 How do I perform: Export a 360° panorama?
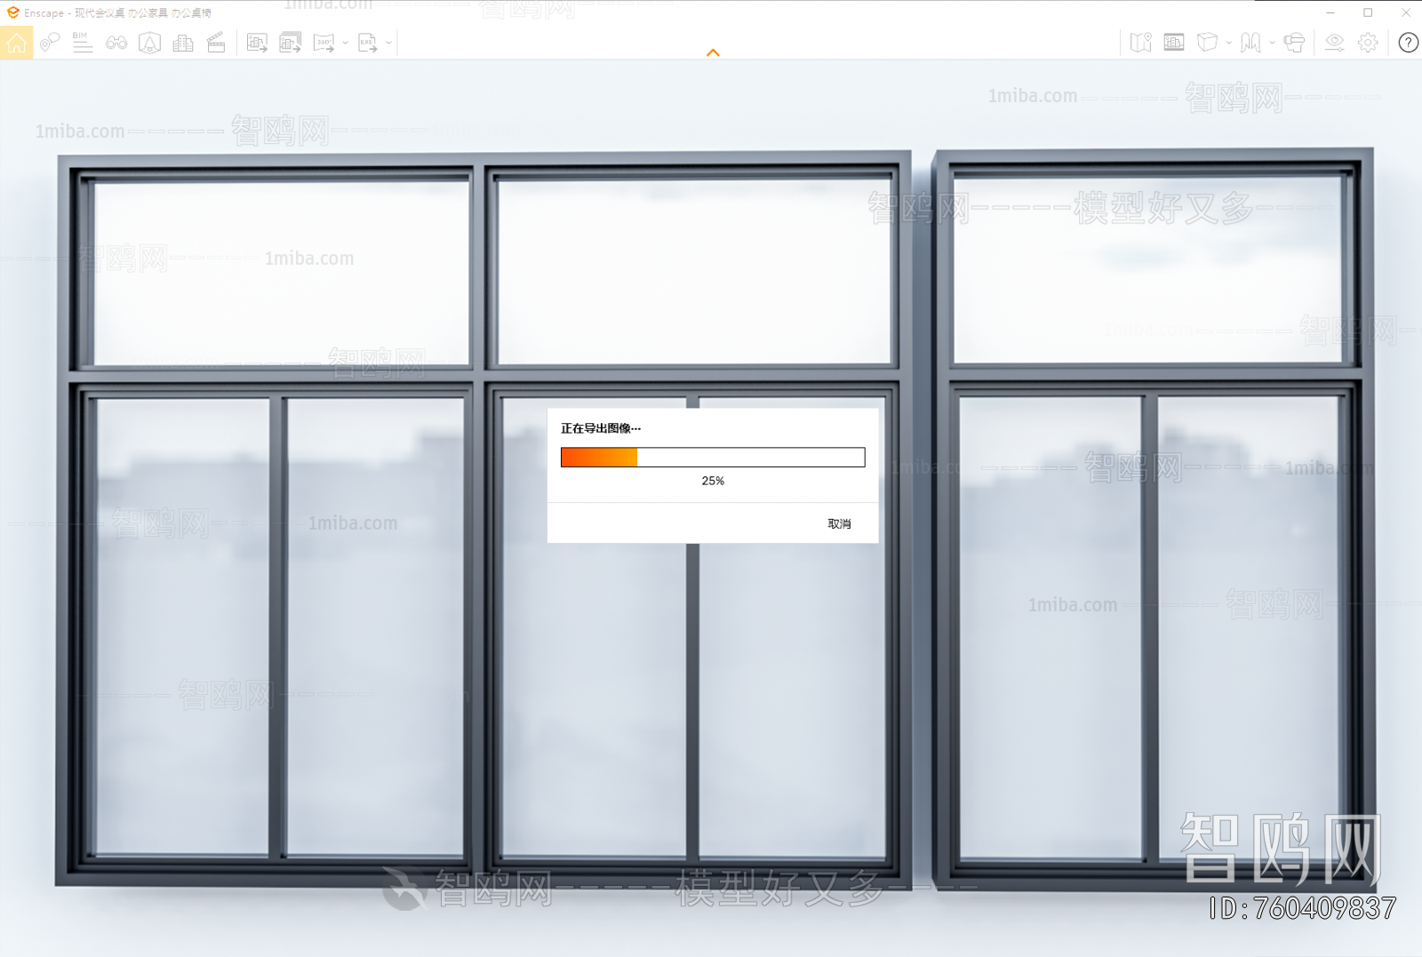[x=324, y=43]
